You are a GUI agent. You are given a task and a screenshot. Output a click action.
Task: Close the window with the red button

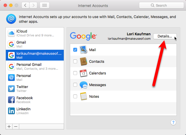(x=5, y=5)
